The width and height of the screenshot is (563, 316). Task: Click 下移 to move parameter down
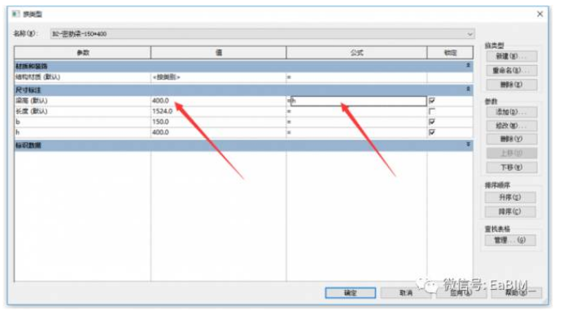point(511,167)
